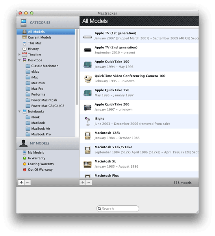Remove category with the sidebar minus button

click(28, 183)
